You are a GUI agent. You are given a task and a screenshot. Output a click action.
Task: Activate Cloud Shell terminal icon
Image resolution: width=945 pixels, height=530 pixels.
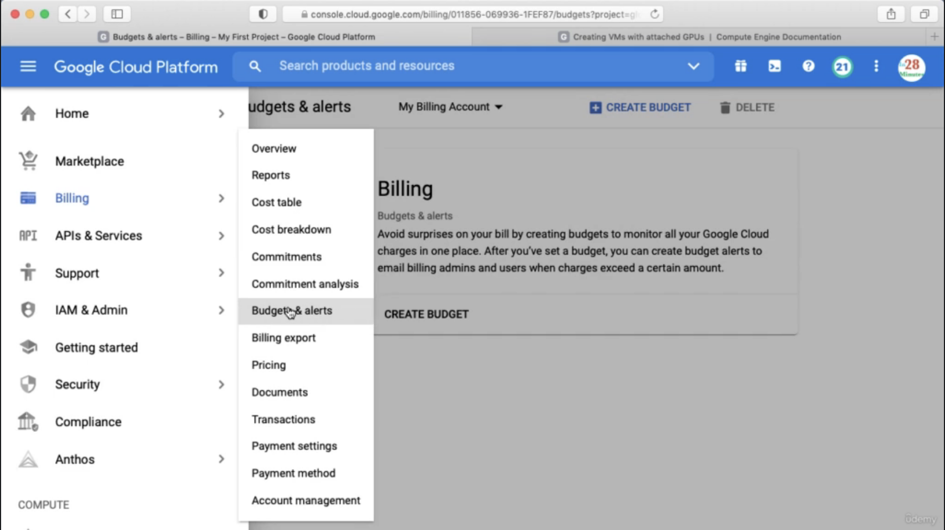774,67
